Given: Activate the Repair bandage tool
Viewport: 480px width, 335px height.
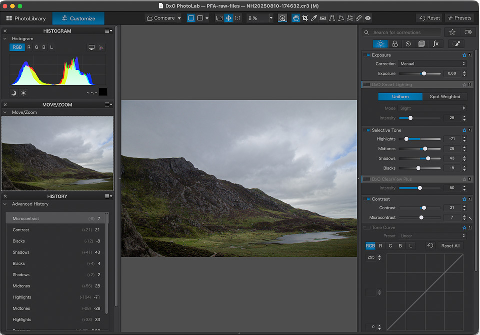Looking at the screenshot, I should click(x=359, y=18).
